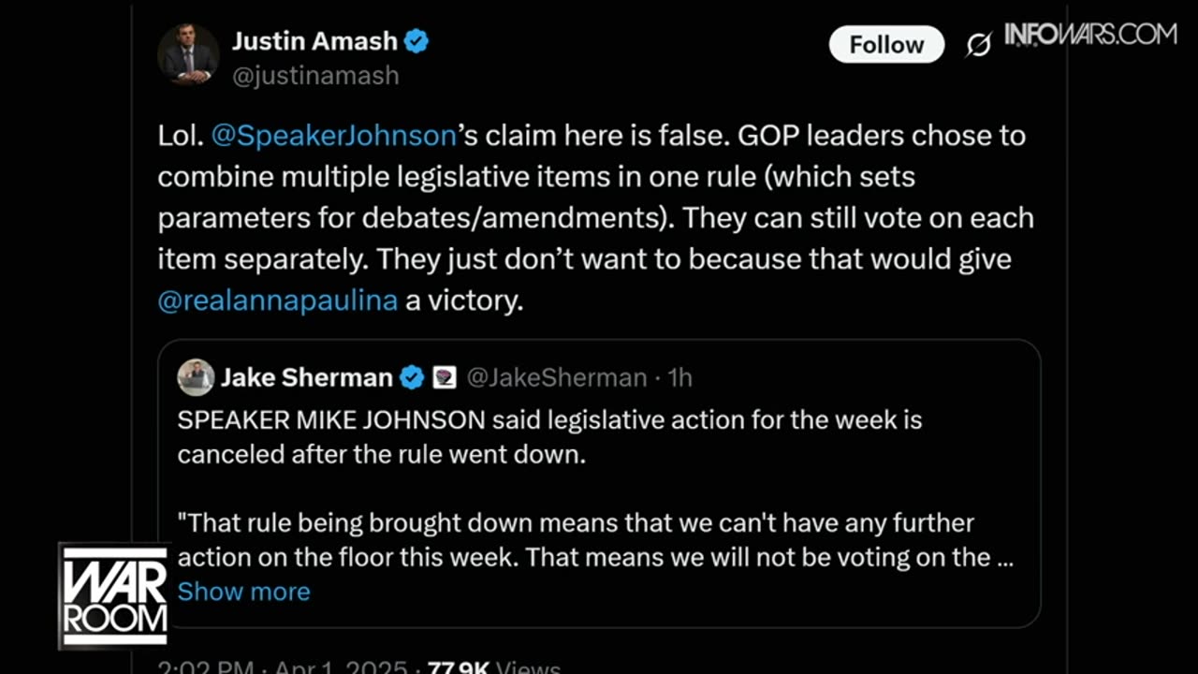
Task: Click the 2:02 PM Apr 1, 2025 timestamp
Action: [281, 667]
